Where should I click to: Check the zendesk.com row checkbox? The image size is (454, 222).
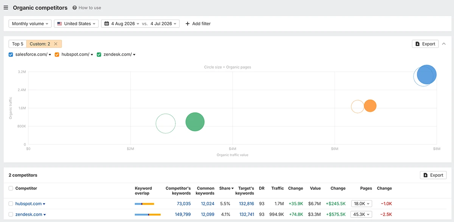(x=11, y=214)
